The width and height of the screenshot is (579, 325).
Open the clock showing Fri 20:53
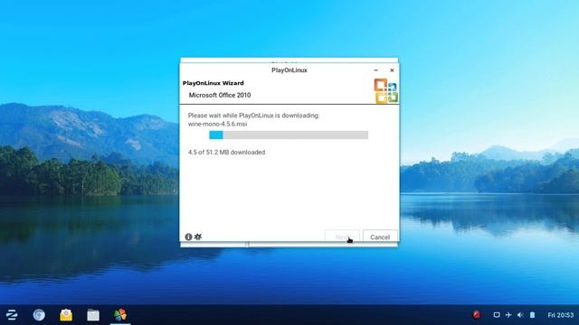(x=561, y=315)
